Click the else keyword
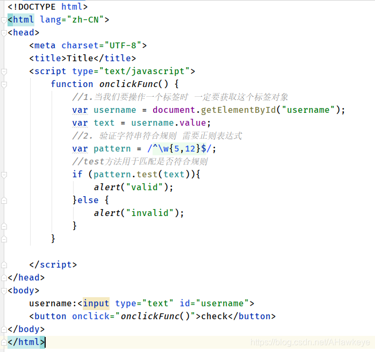Viewport: 375px width, 352px height. [x=88, y=200]
